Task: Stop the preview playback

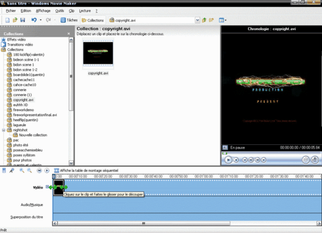Action: [x=236, y=160]
